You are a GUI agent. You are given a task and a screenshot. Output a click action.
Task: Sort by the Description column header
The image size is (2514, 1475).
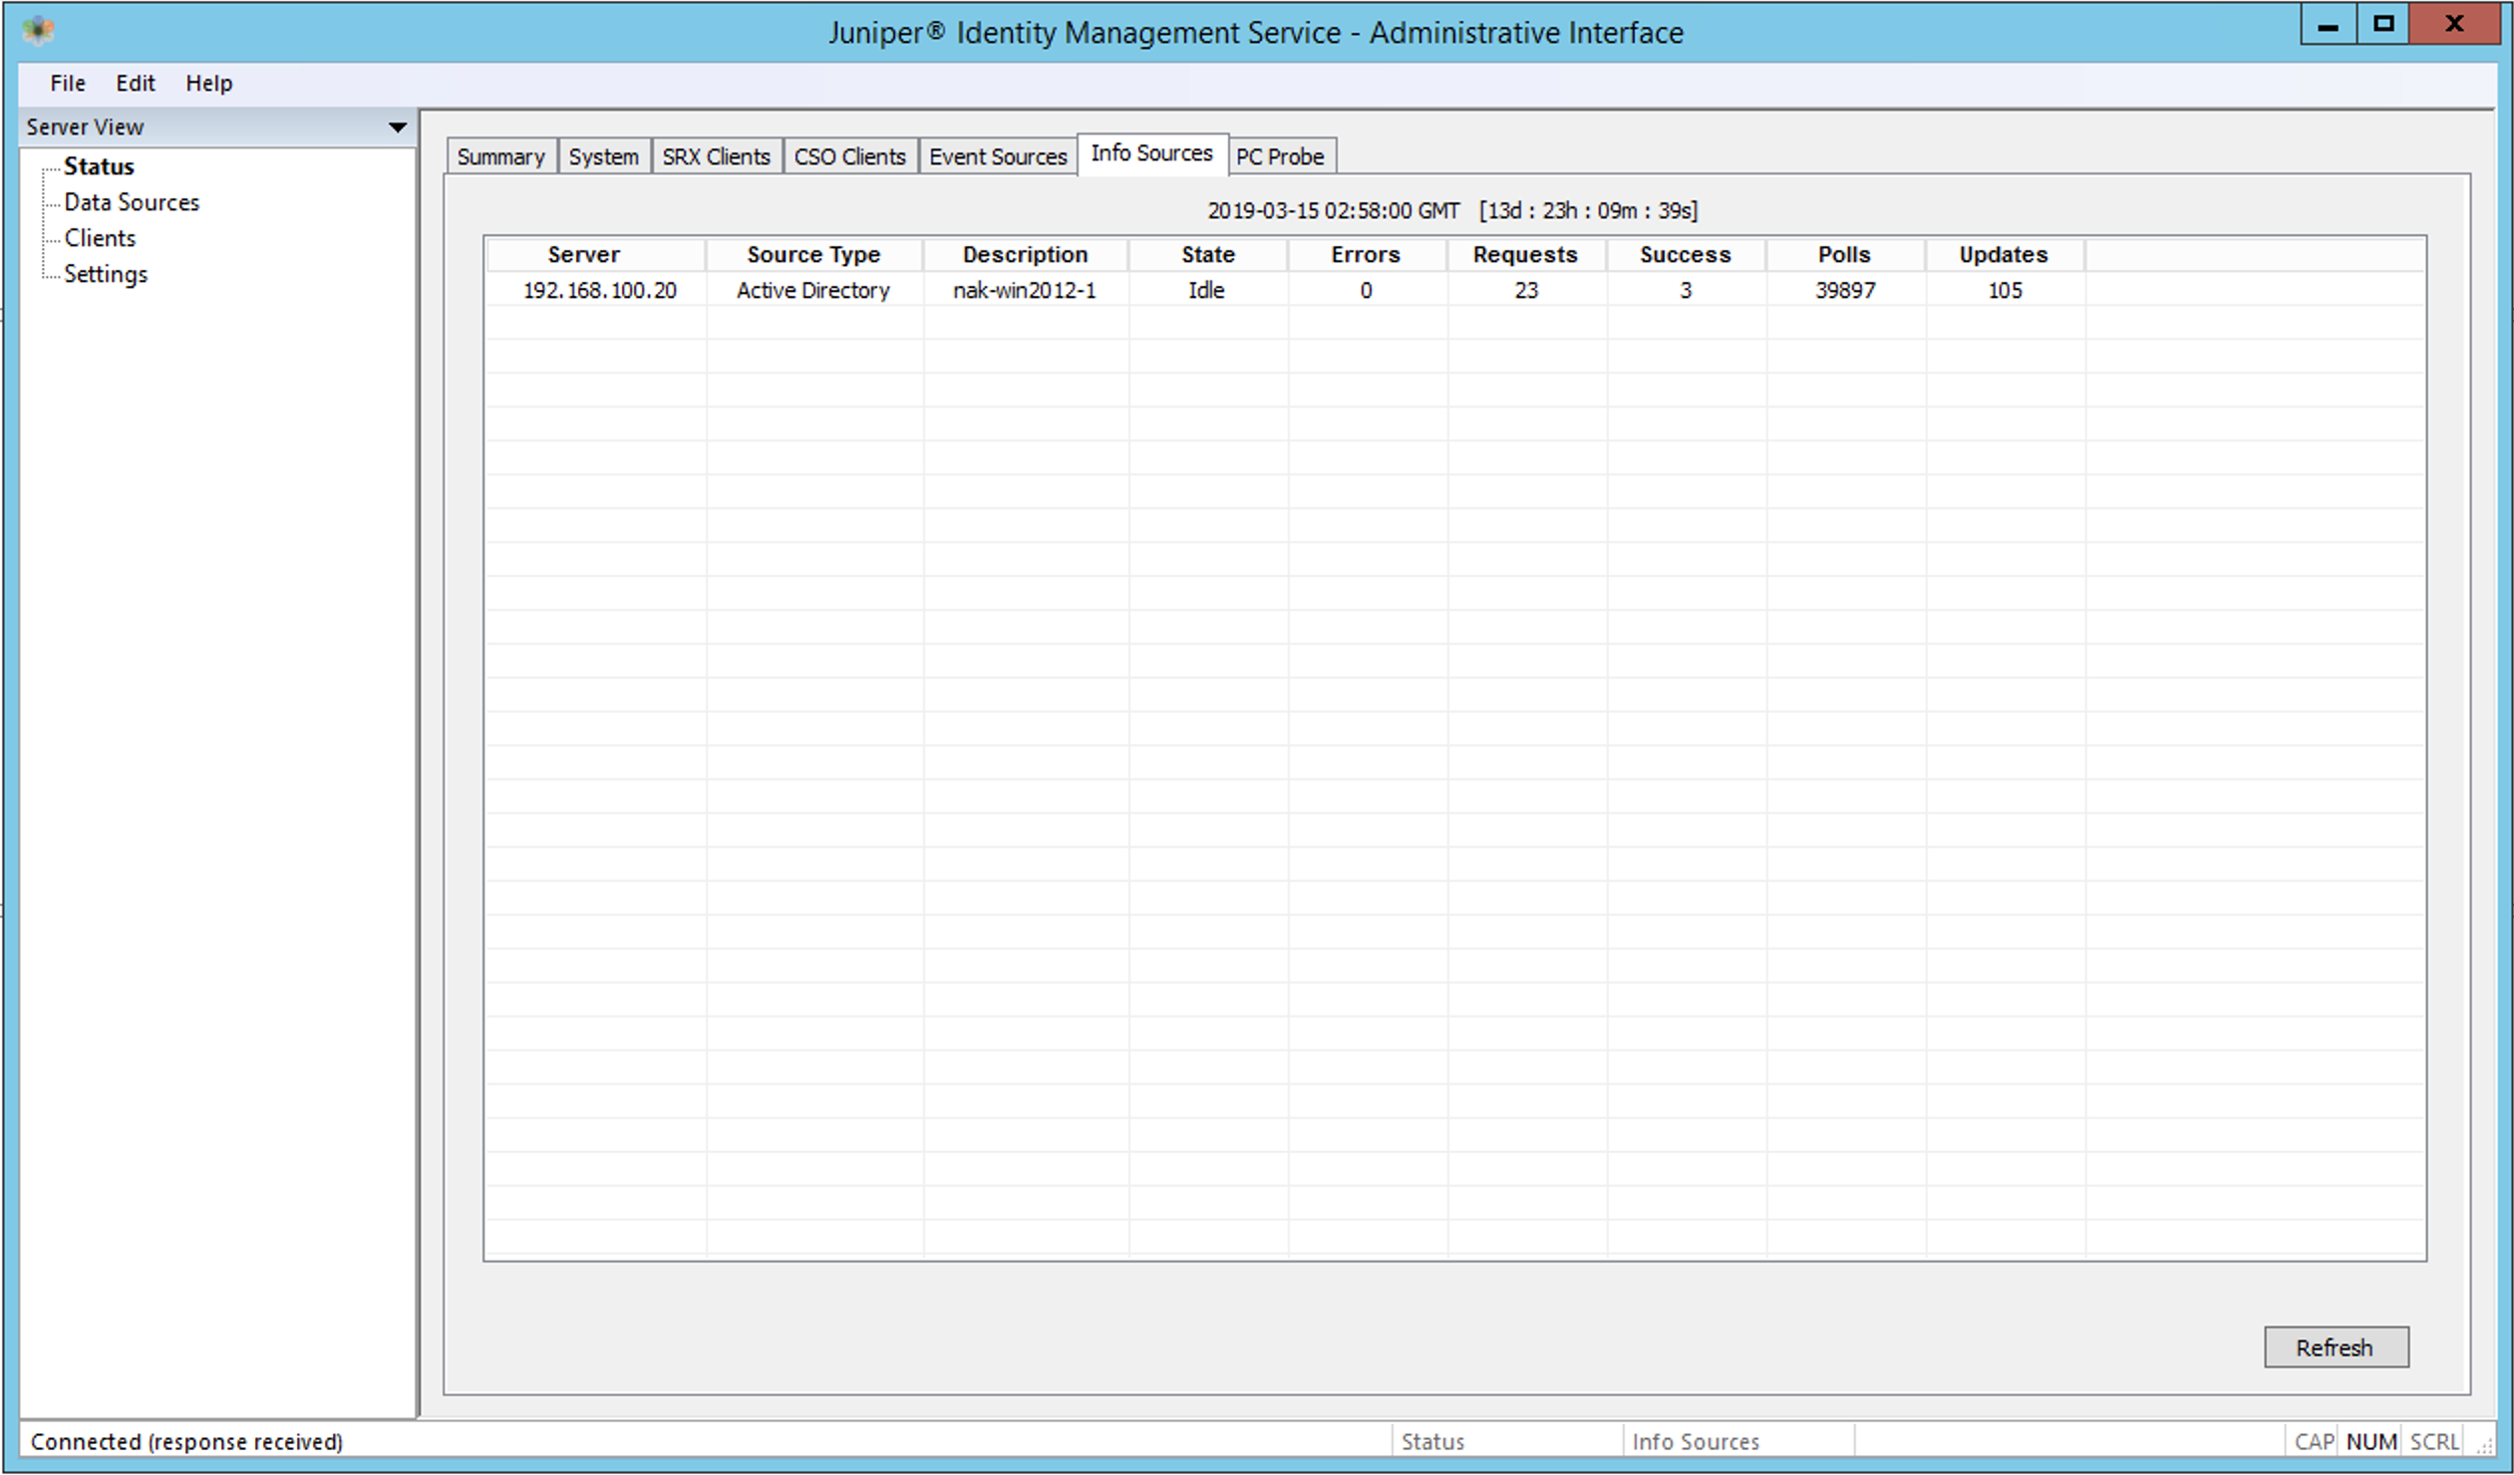pyautogui.click(x=1026, y=254)
